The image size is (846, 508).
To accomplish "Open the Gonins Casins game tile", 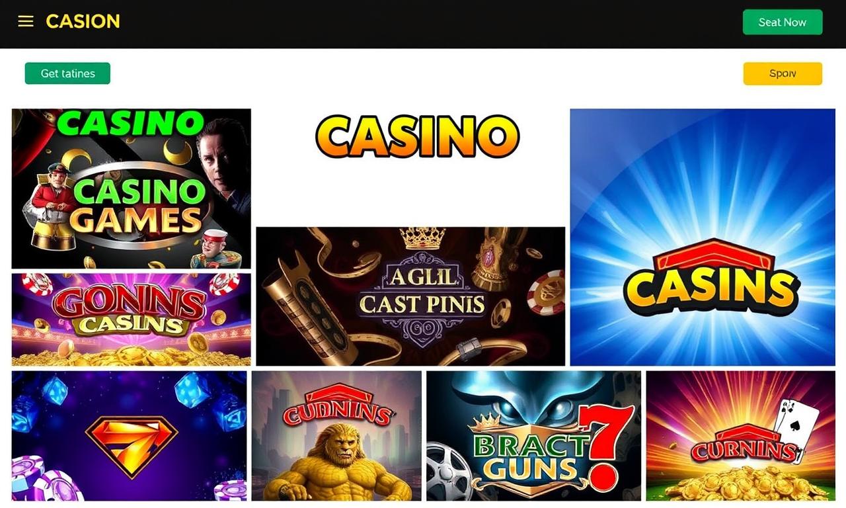I will point(132,319).
